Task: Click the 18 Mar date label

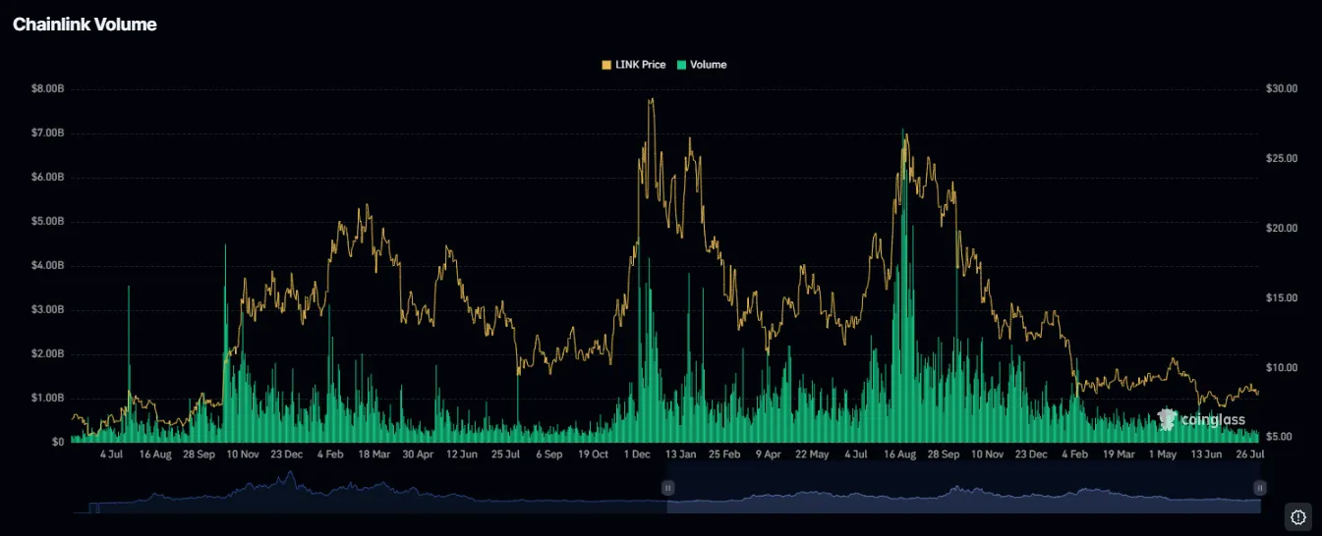Action: (374, 456)
